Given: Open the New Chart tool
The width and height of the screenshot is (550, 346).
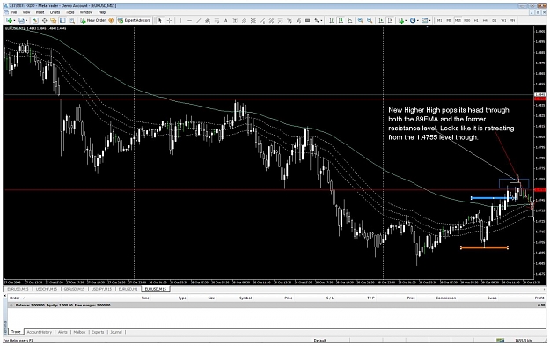Looking at the screenshot, I should [x=9, y=20].
